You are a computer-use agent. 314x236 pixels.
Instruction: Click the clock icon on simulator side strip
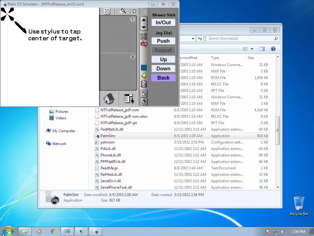click(x=144, y=36)
